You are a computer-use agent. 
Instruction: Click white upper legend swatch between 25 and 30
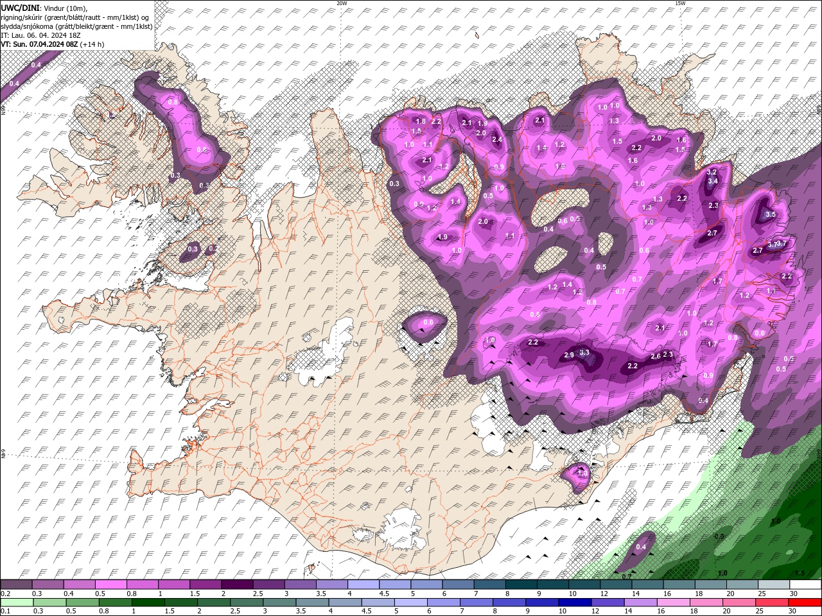point(773,585)
